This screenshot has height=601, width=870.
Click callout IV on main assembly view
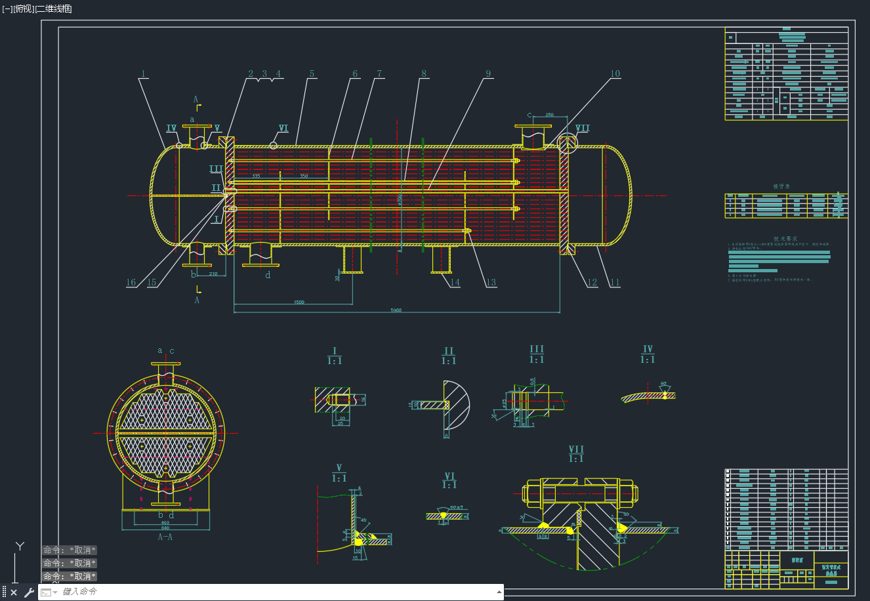pos(171,128)
